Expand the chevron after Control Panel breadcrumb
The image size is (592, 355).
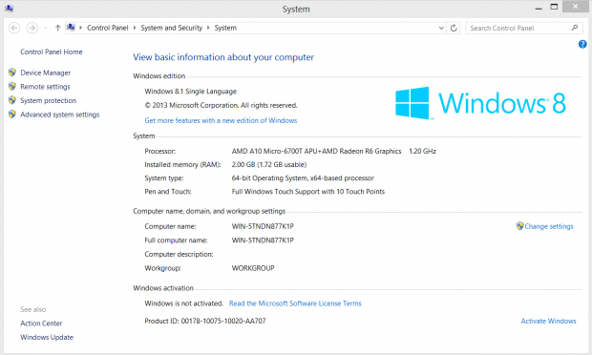(x=135, y=28)
